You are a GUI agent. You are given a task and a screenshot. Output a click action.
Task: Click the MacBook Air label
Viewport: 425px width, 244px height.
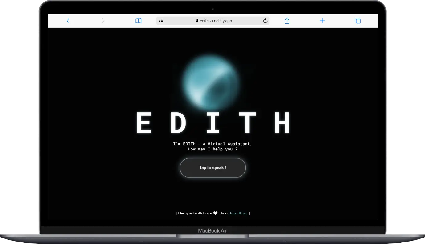[212, 231]
